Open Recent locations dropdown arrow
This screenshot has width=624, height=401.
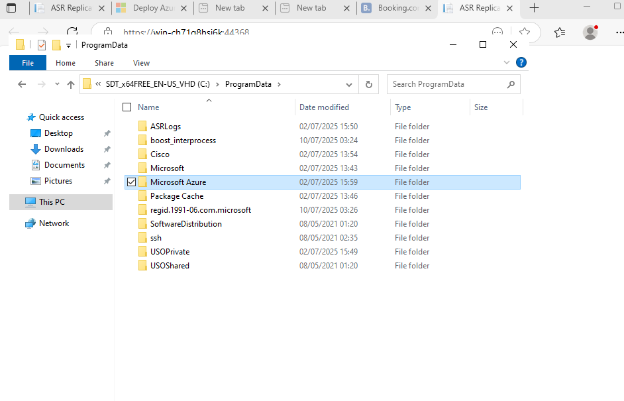point(57,84)
